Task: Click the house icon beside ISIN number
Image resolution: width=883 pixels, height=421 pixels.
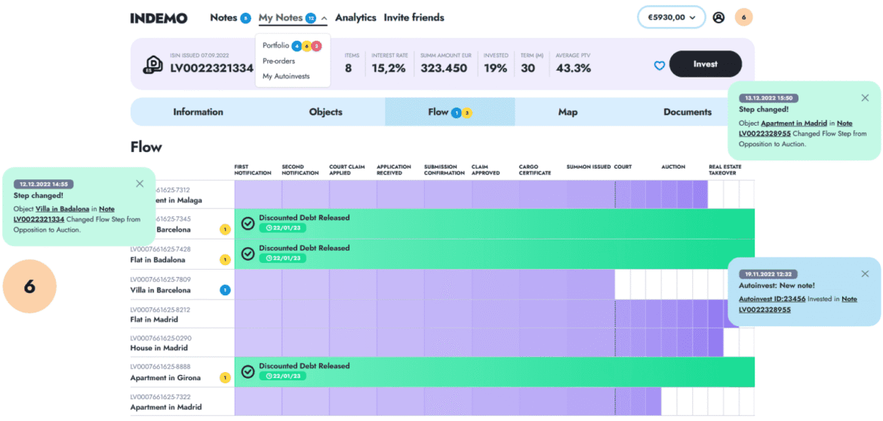Action: coord(153,66)
